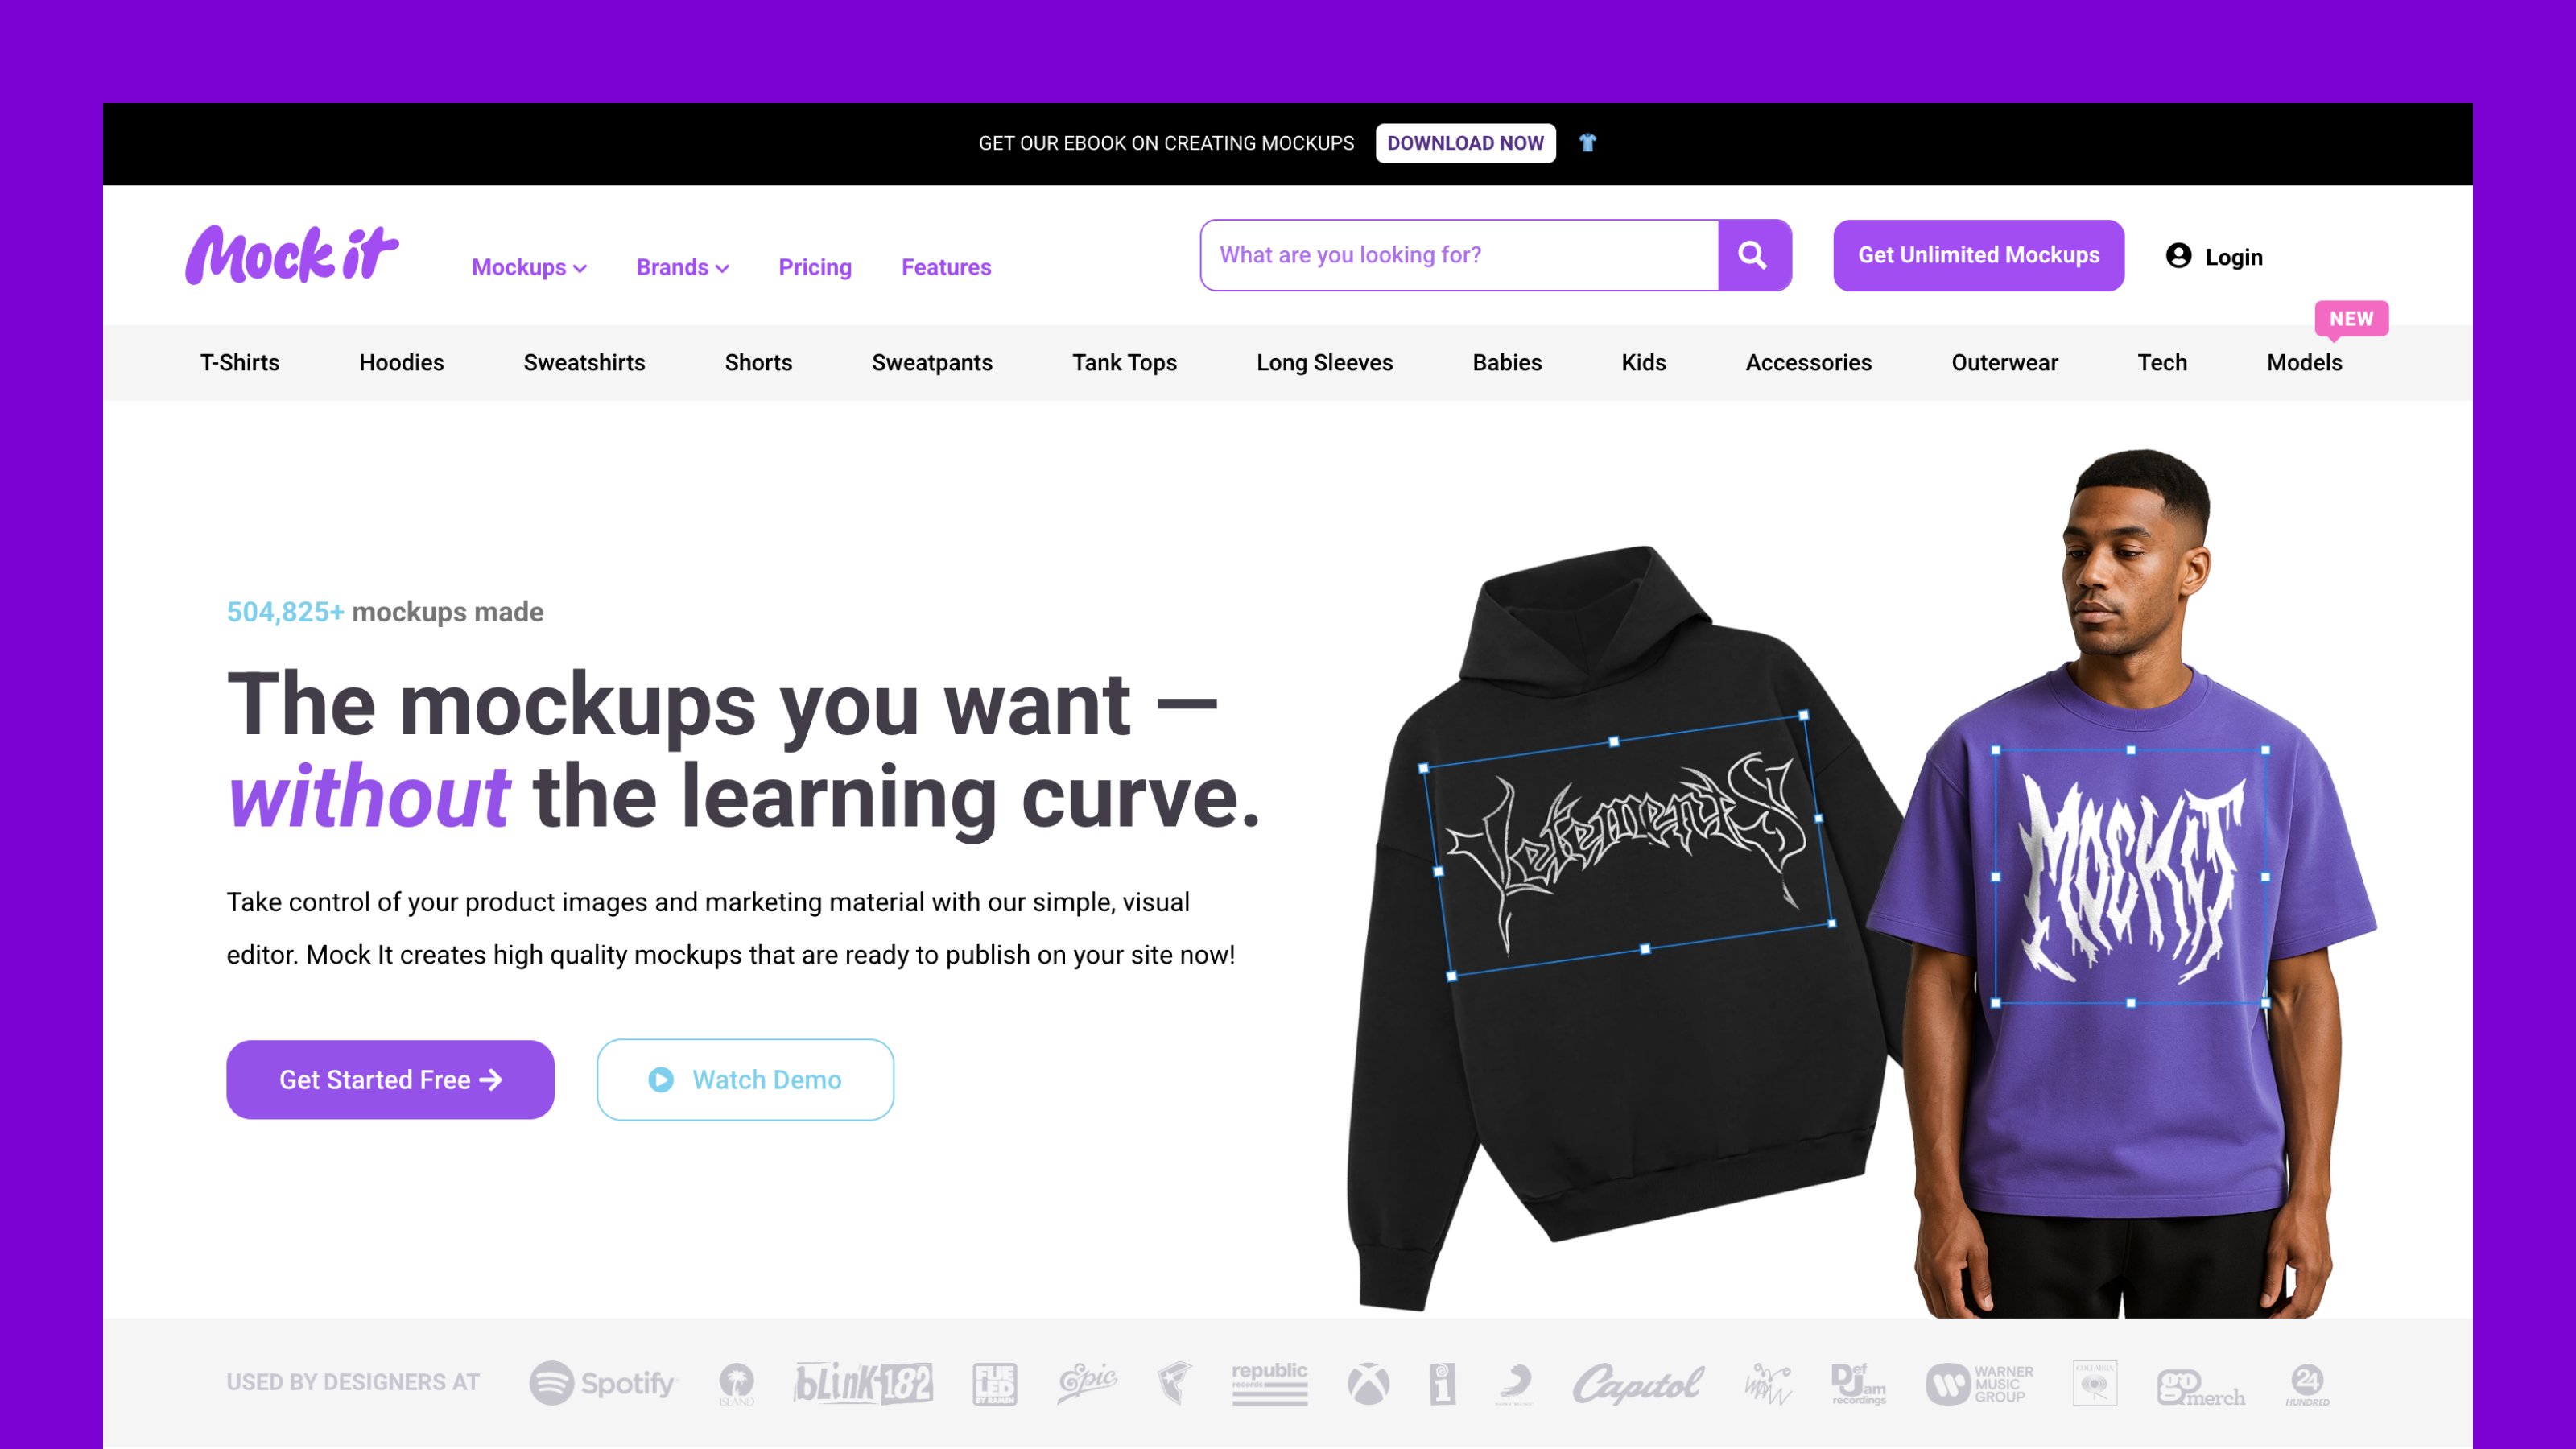
Task: Select the Accessories category
Action: tap(1808, 363)
